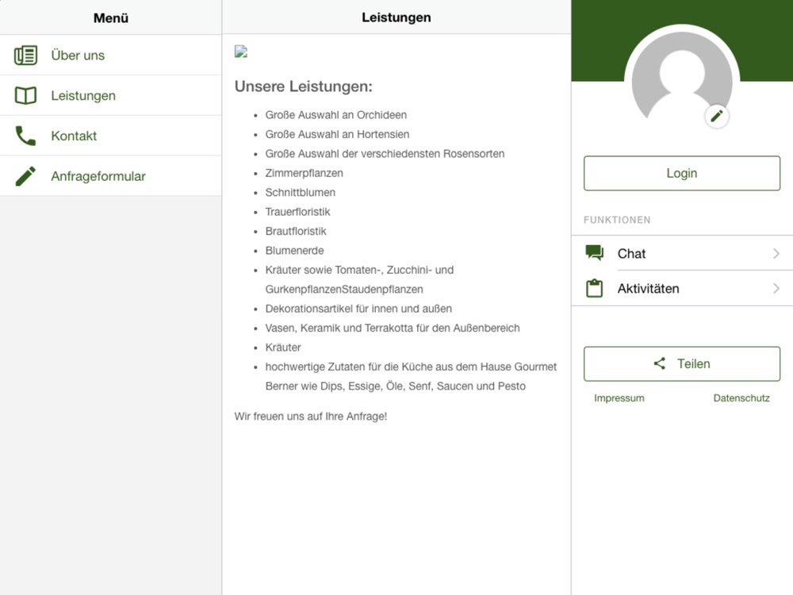
Task: Click the 'Brautfloristik' list item
Action: click(296, 231)
